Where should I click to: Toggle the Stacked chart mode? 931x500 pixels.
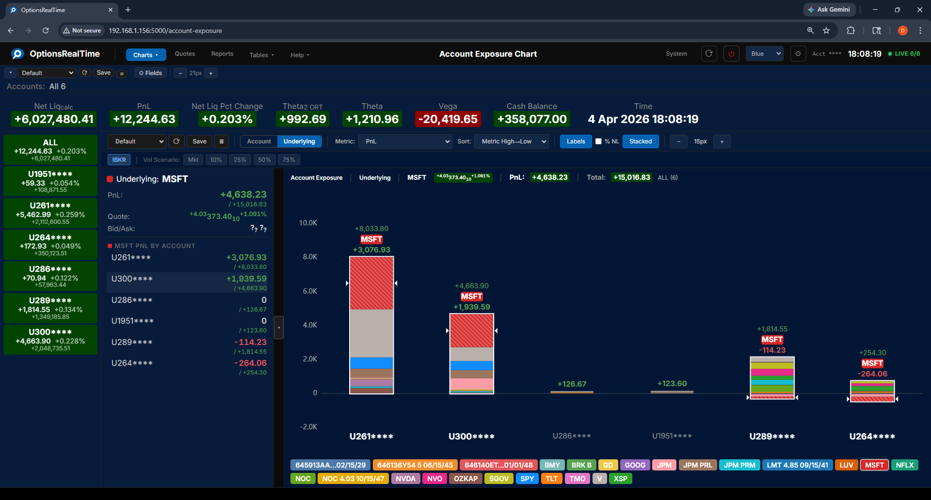point(641,141)
